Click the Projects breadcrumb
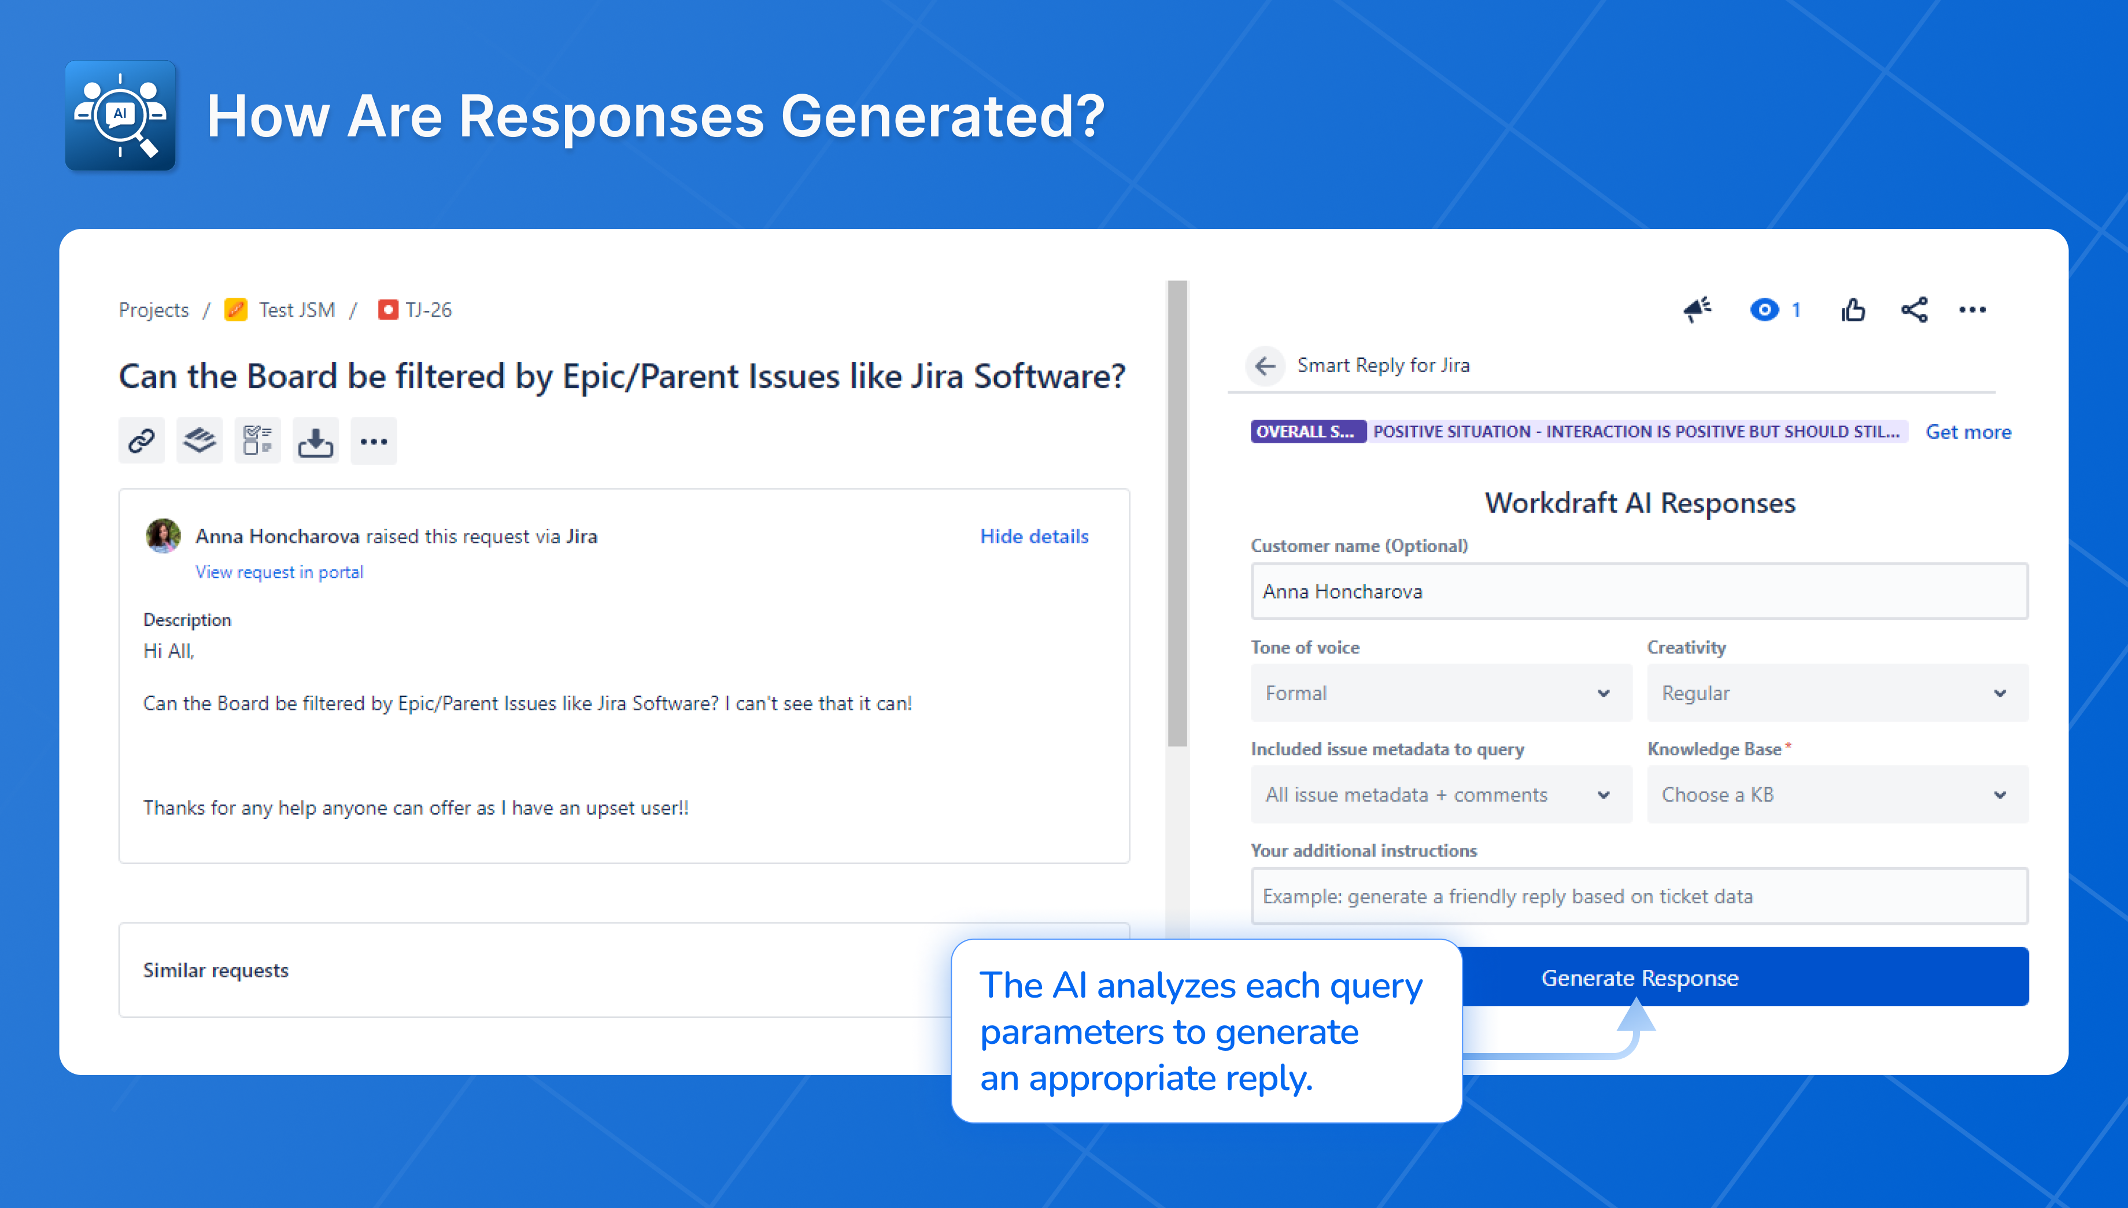The height and width of the screenshot is (1208, 2128). [154, 310]
